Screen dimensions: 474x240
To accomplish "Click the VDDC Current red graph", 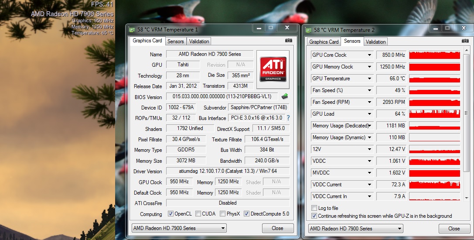I will click(x=434, y=185).
